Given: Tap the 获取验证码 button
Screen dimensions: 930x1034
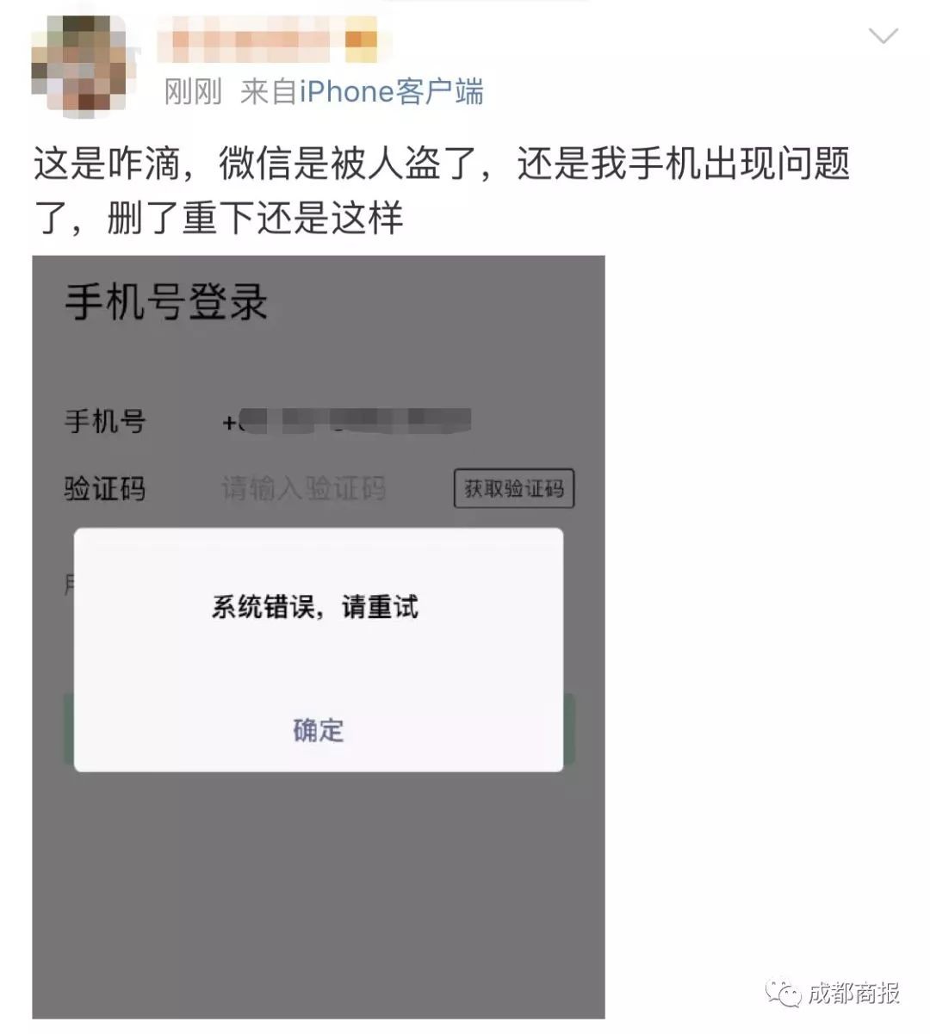Looking at the screenshot, I should [514, 489].
